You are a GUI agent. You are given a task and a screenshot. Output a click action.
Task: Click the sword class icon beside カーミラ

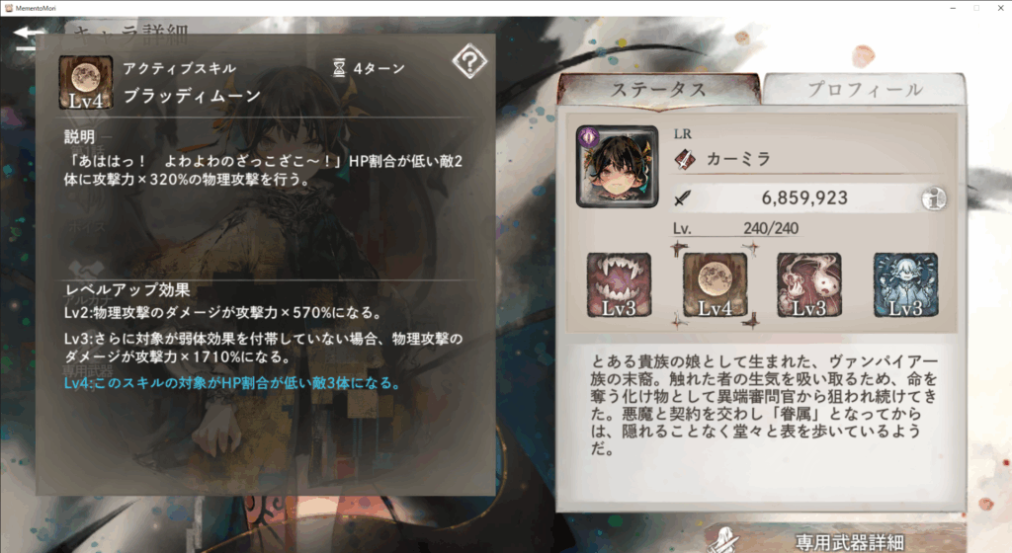(x=685, y=159)
